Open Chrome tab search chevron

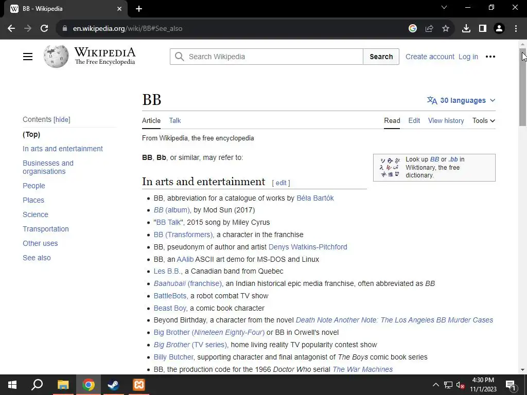pyautogui.click(x=444, y=7)
